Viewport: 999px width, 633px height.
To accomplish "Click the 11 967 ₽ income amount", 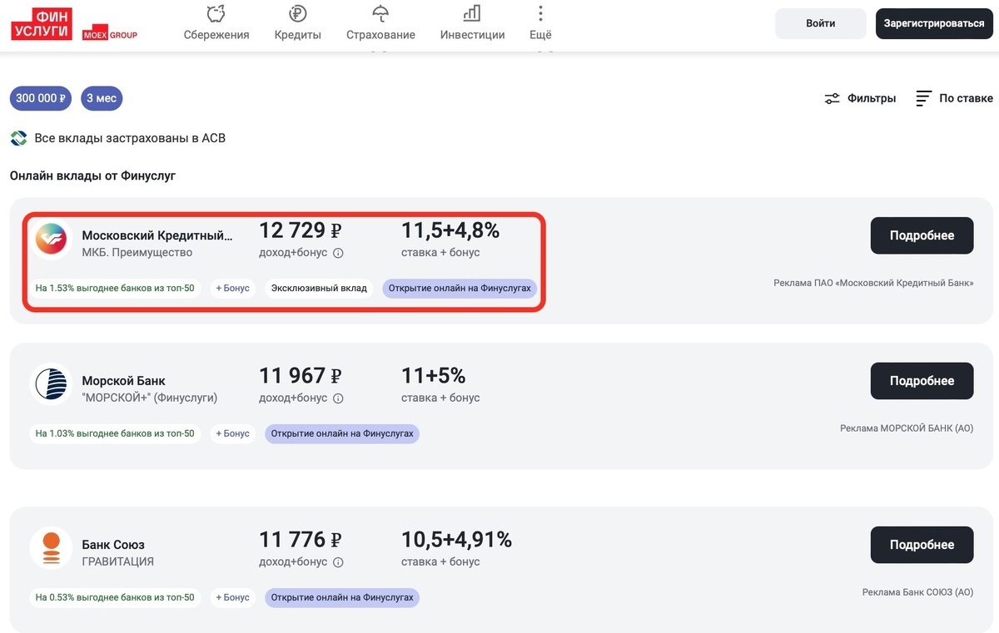I will pos(301,376).
